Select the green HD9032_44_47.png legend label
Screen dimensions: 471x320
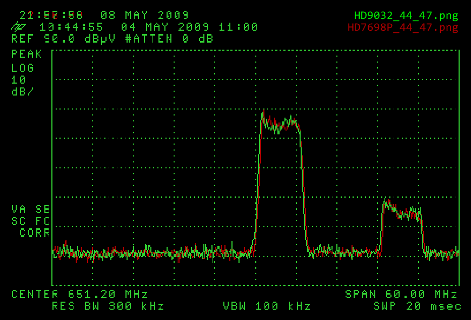click(406, 16)
